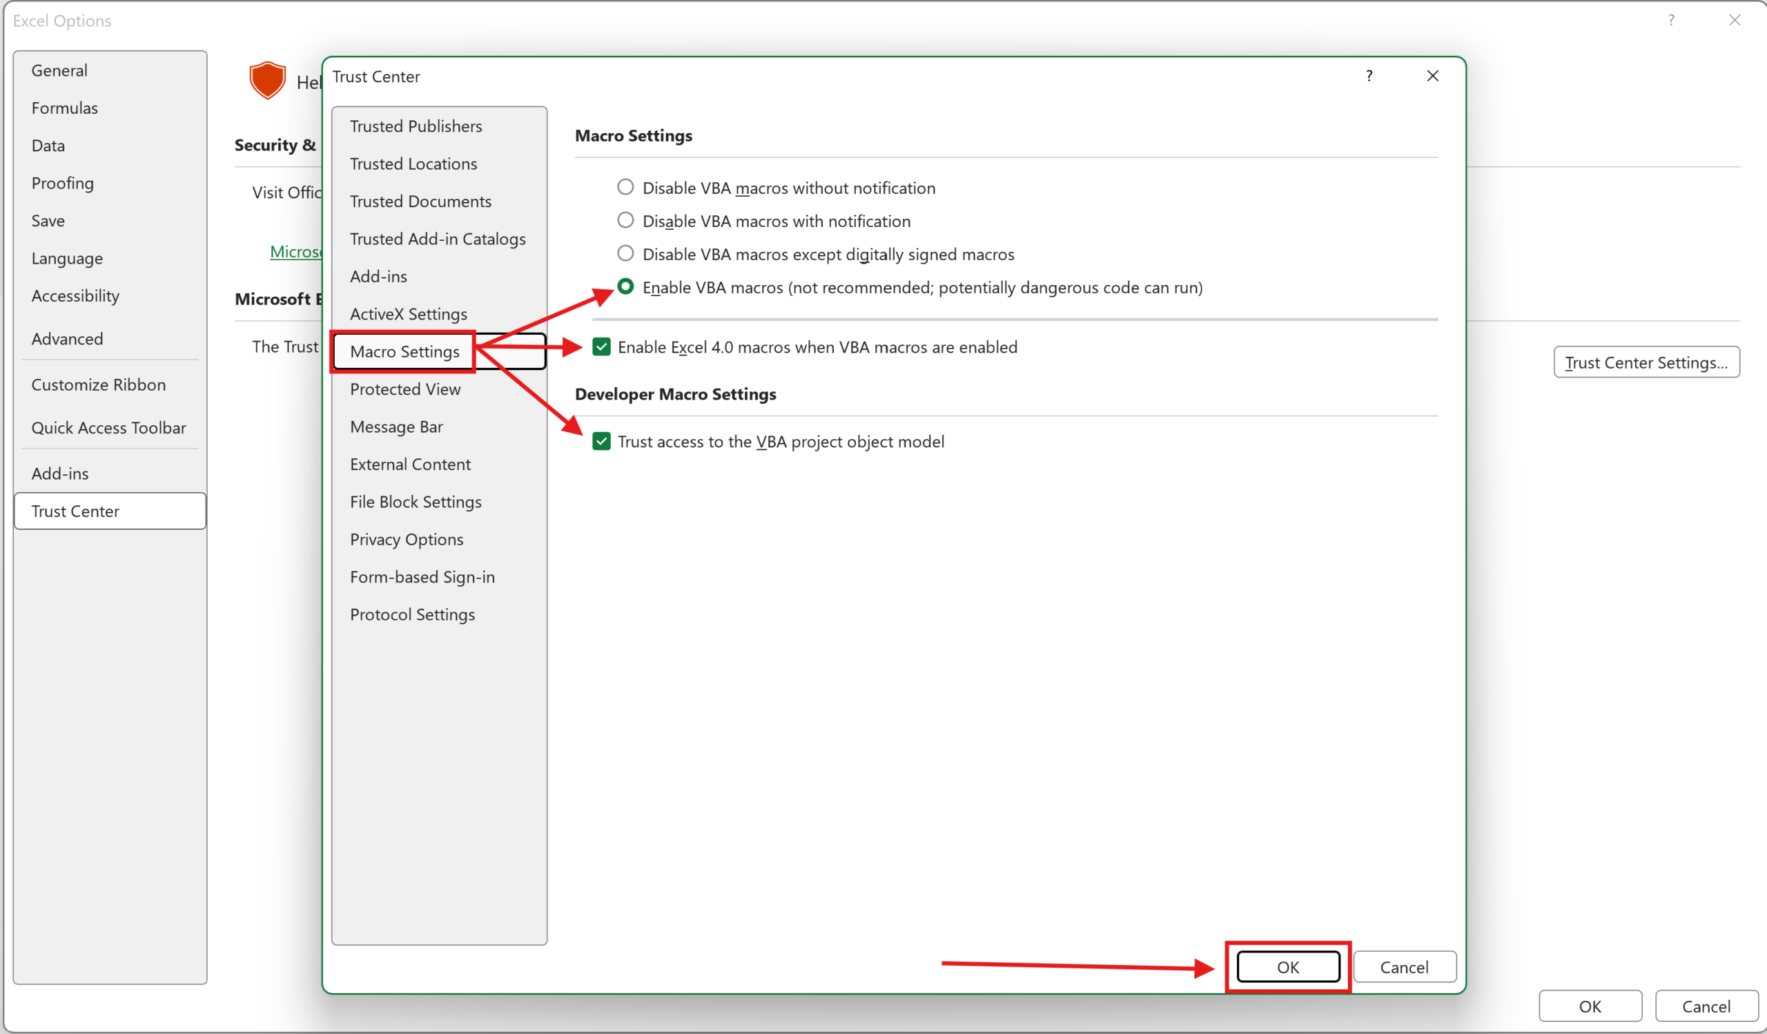Click OK in the Excel Options window
Screen dimensions: 1767x1034
point(1590,1006)
